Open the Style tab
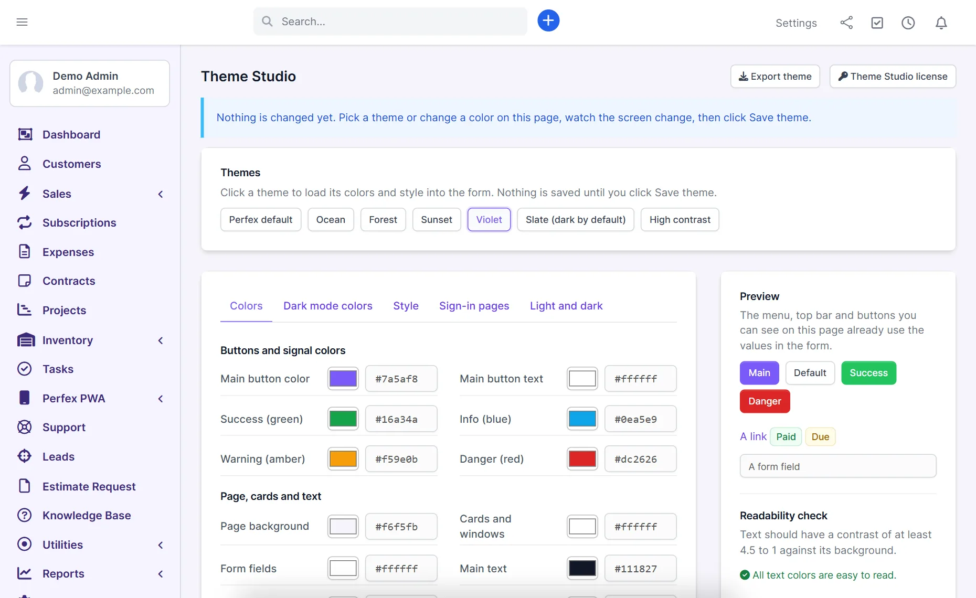 click(406, 306)
